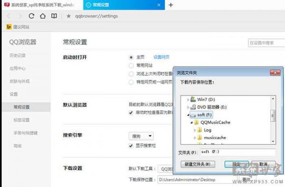Click 设置 in sidebar

click(x=14, y=94)
